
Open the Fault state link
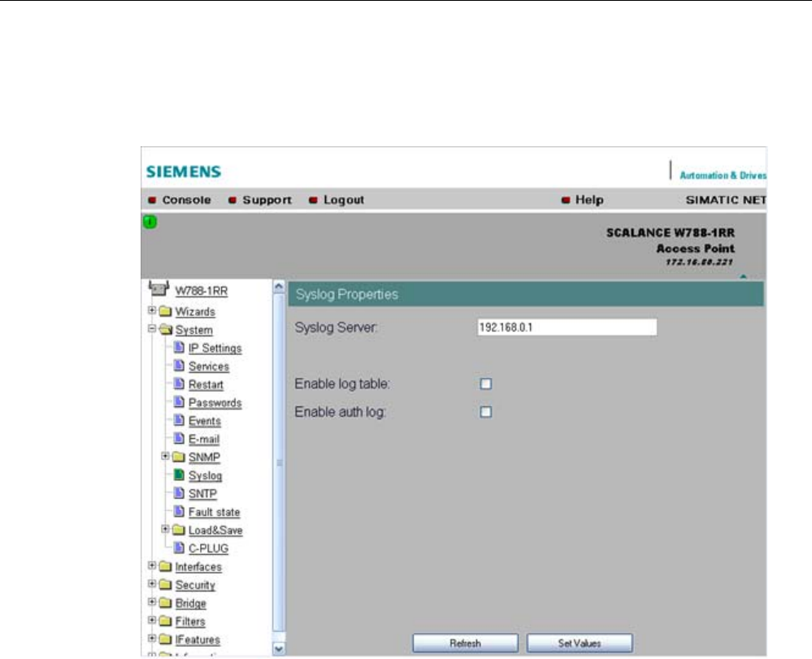(214, 512)
